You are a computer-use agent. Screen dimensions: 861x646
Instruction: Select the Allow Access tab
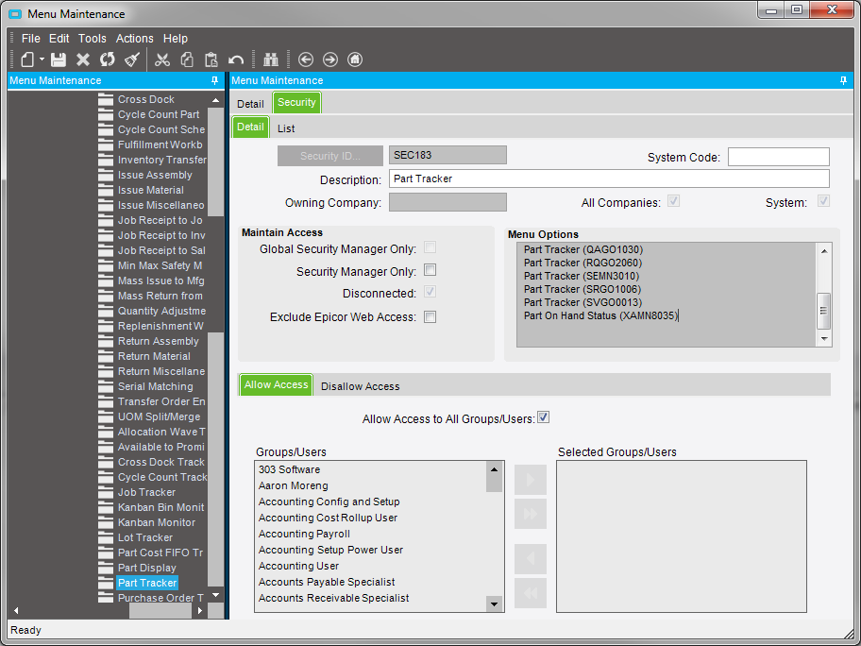click(x=277, y=384)
